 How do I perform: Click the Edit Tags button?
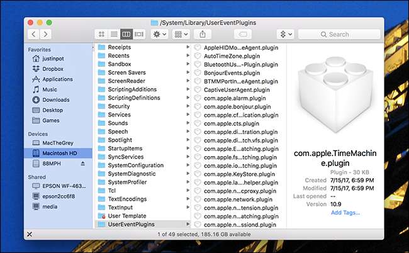click(243, 34)
